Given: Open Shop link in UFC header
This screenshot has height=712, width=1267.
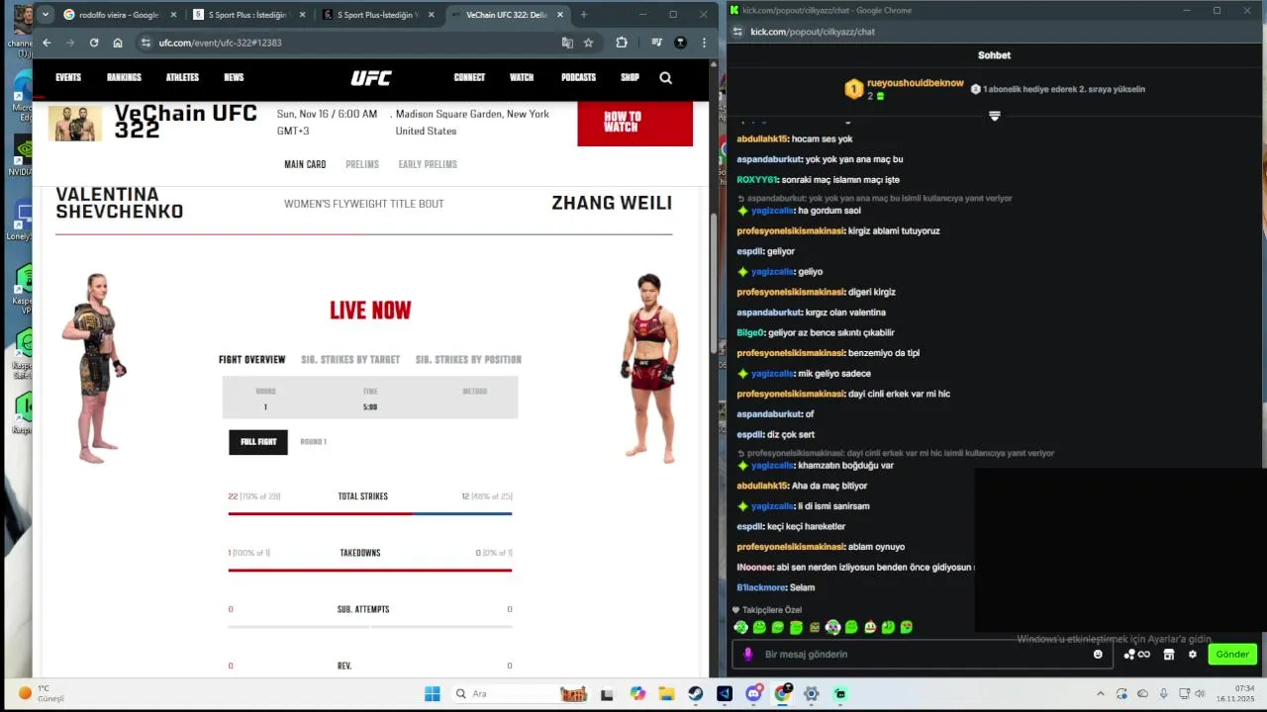Looking at the screenshot, I should tap(630, 77).
